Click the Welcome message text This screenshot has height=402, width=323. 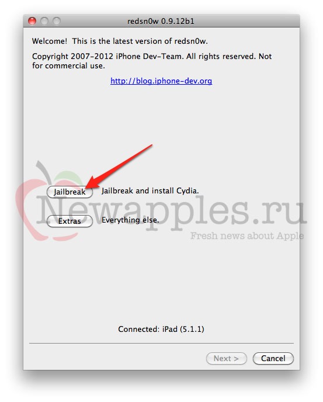[x=120, y=41]
